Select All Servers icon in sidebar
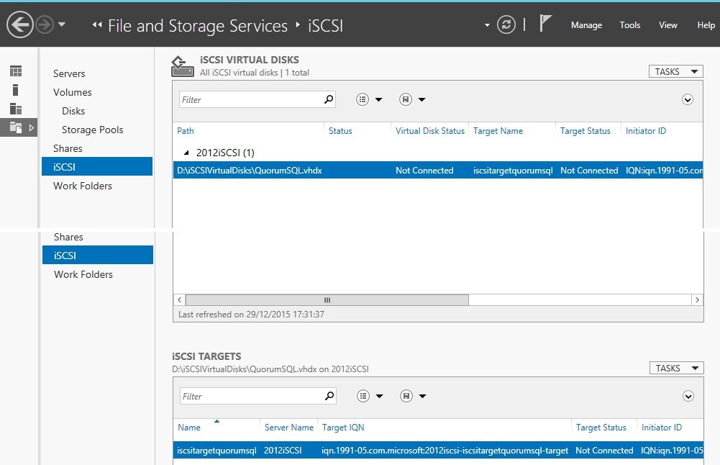Screen dimensions: 720x465 coord(16,109)
